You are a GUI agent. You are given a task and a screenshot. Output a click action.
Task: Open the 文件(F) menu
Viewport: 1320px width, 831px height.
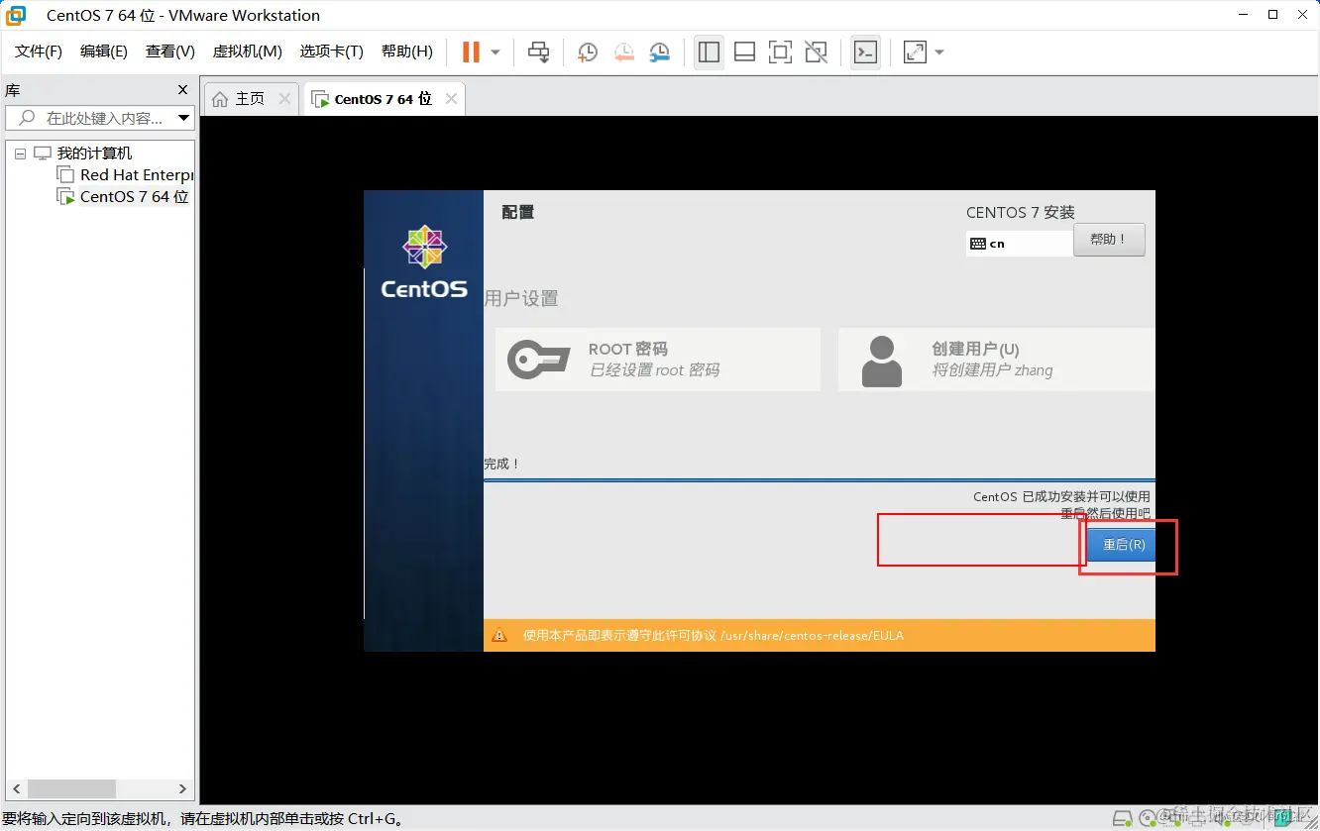(x=39, y=52)
